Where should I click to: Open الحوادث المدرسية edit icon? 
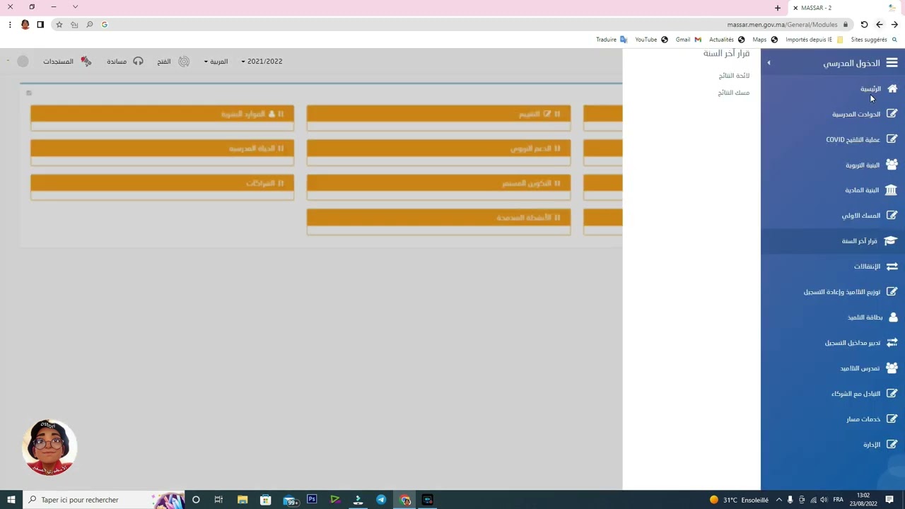tap(892, 114)
